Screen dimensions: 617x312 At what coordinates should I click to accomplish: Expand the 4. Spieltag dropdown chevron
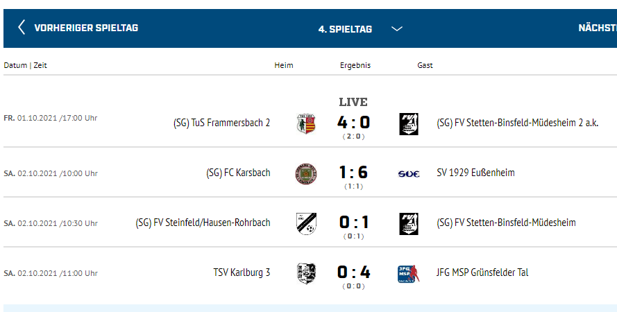tap(397, 28)
